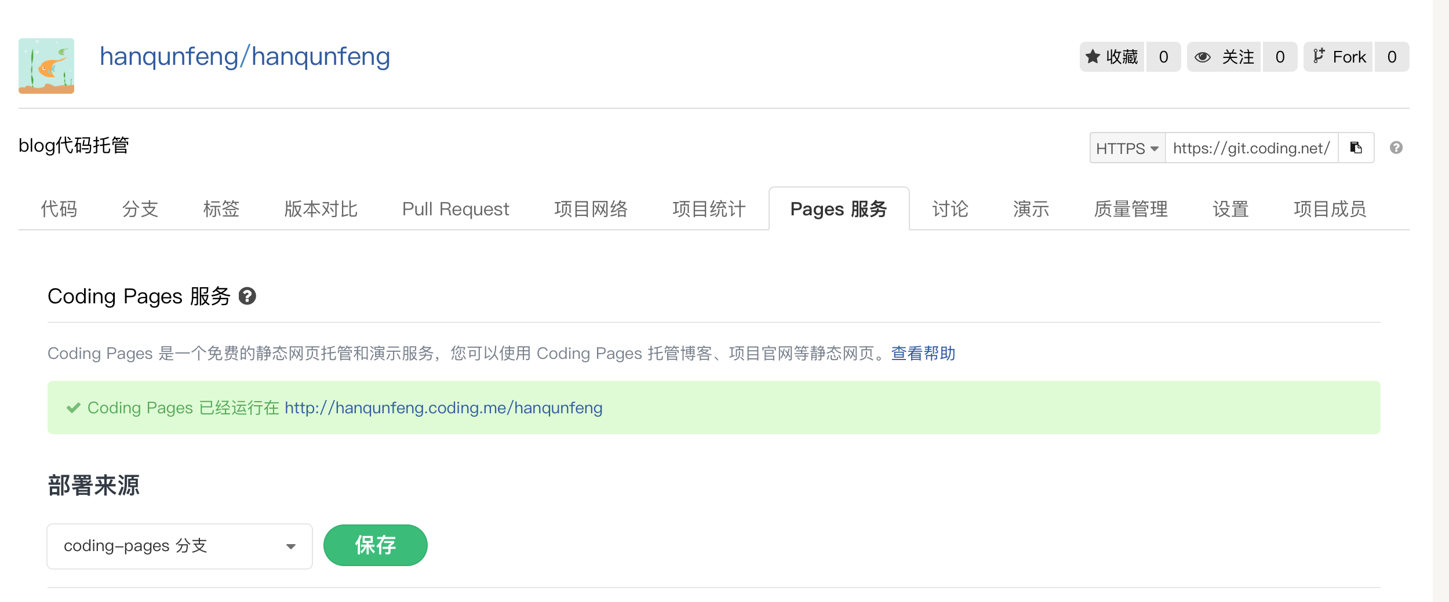The width and height of the screenshot is (1449, 602).
Task: Open the 收藏 count of 0
Action: [x=1164, y=57]
